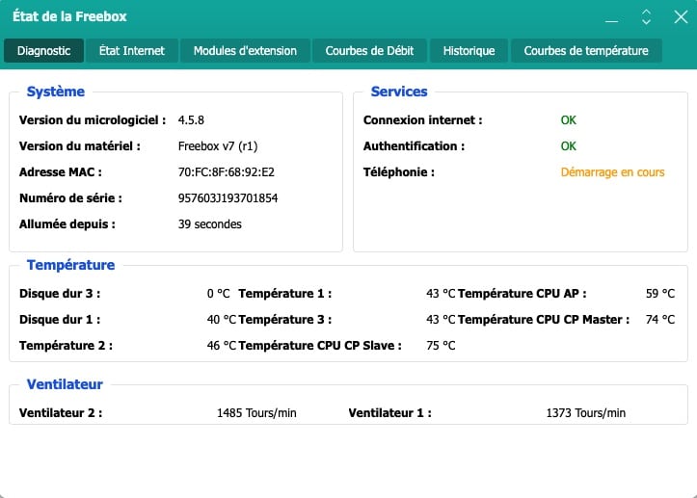Image resolution: width=697 pixels, height=498 pixels.
Task: Click Température 2 value 46 °C
Action: (222, 346)
